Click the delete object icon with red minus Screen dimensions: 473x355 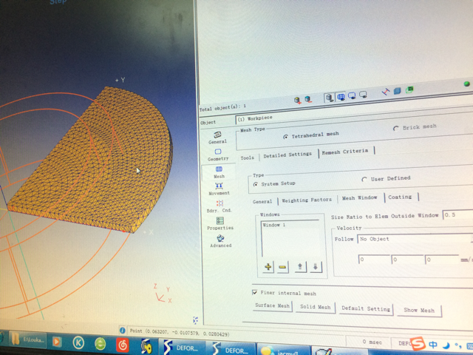click(308, 100)
